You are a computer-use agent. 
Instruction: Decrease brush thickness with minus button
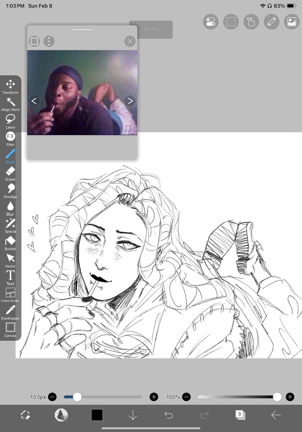click(52, 397)
